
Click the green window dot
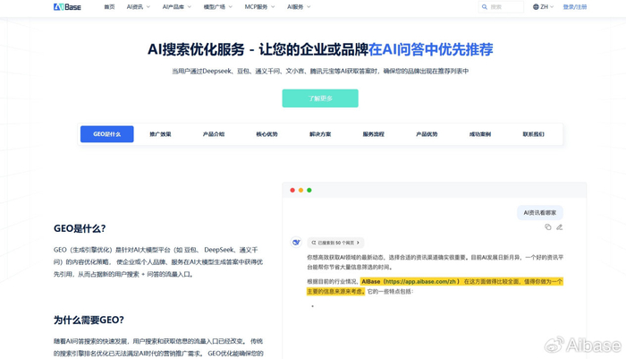pos(309,191)
